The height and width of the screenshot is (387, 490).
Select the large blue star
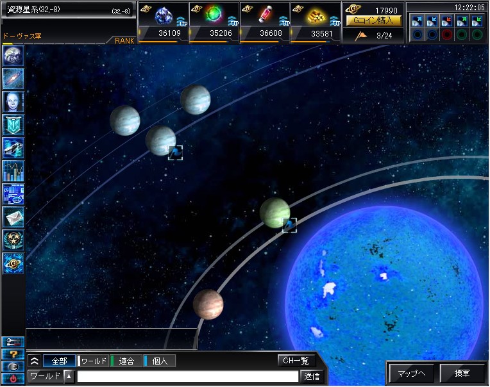click(385, 297)
